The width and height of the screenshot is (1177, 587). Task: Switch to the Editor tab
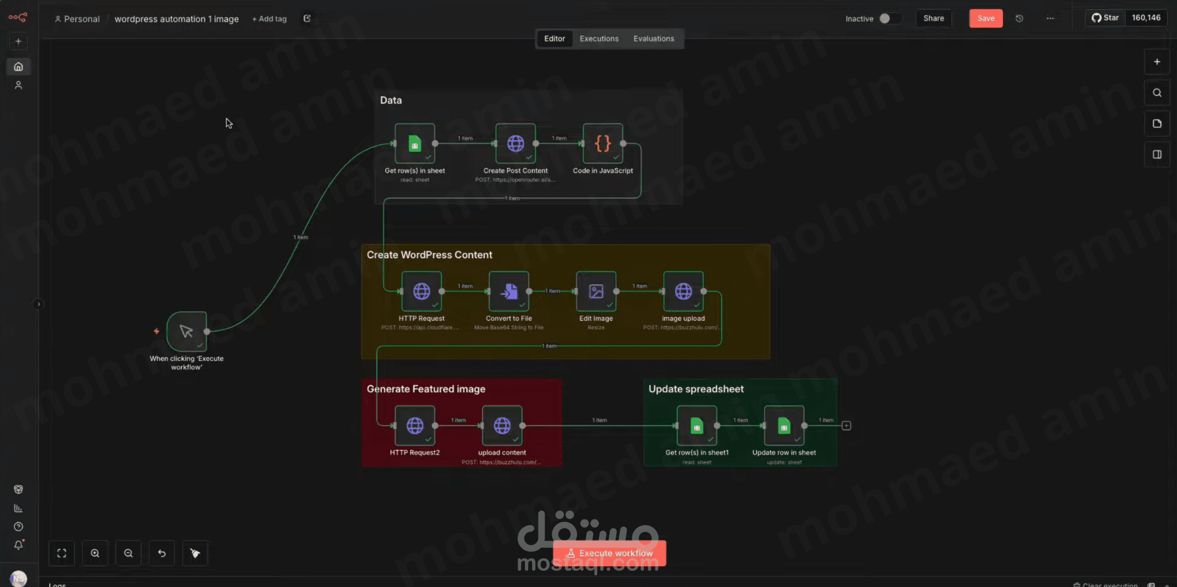click(554, 39)
